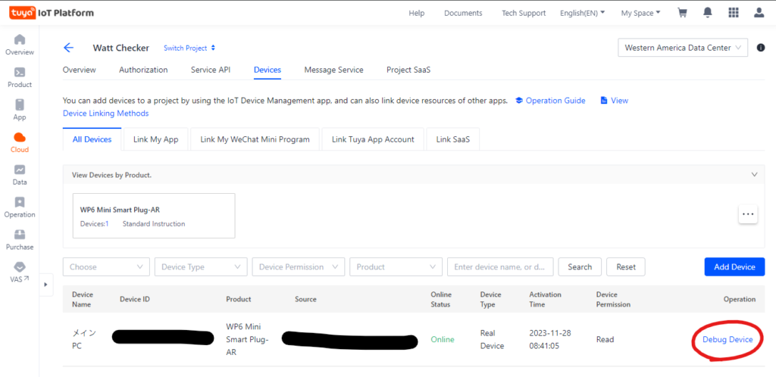
Task: Expand the Western America Data Center dropdown
Action: 683,48
